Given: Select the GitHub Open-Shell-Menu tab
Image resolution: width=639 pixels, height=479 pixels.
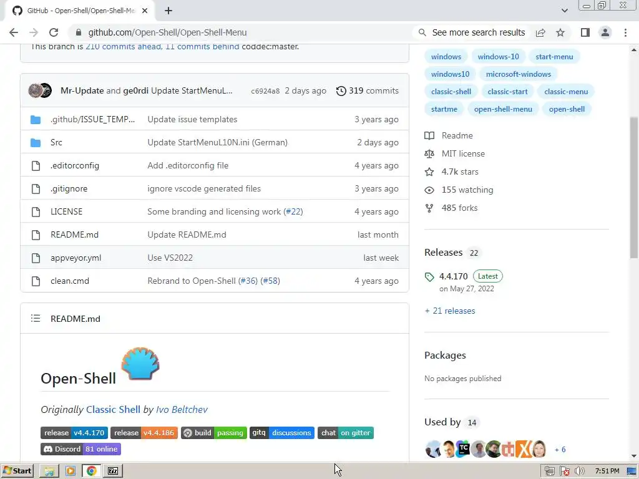Looking at the screenshot, I should tap(79, 11).
